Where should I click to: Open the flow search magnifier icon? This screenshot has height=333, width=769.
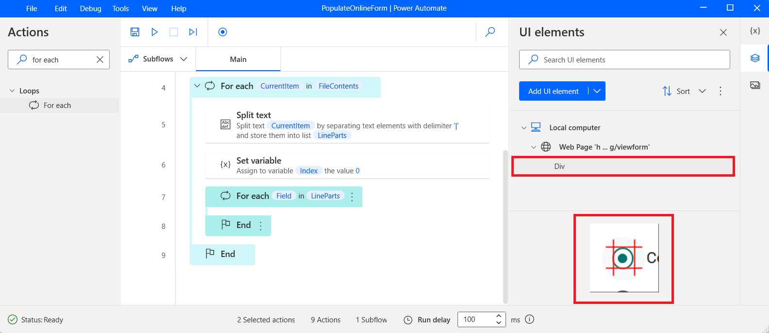click(x=491, y=32)
